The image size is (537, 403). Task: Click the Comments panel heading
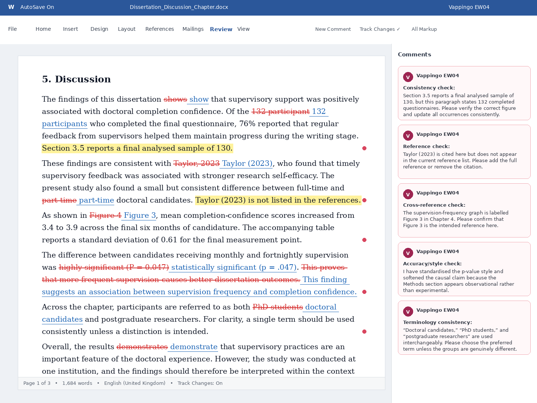[x=414, y=55]
